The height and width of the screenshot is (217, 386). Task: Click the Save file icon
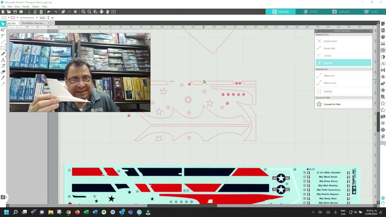pos(15,12)
